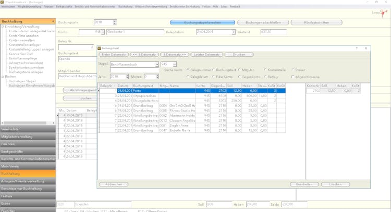Open the Belegdatum date dropdown

[233, 32]
